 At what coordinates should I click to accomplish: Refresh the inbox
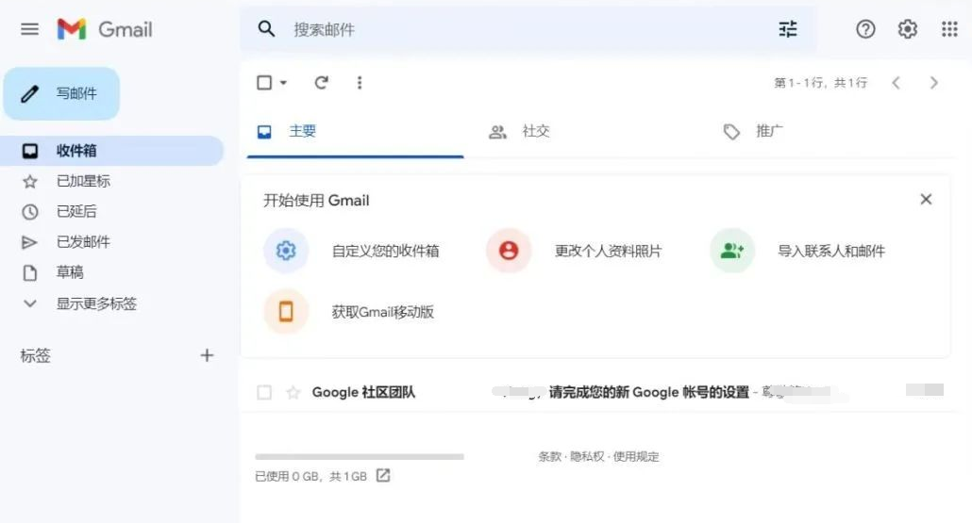click(321, 82)
